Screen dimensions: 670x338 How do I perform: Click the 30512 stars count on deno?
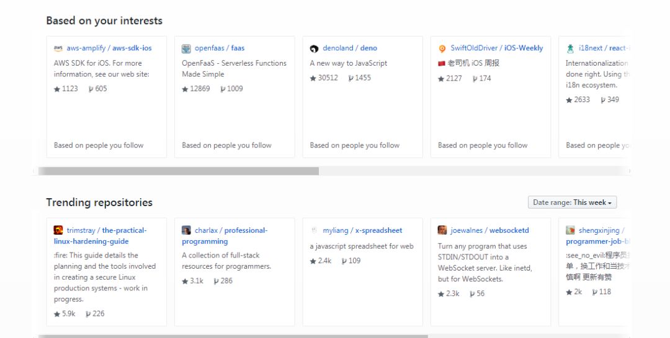click(328, 78)
